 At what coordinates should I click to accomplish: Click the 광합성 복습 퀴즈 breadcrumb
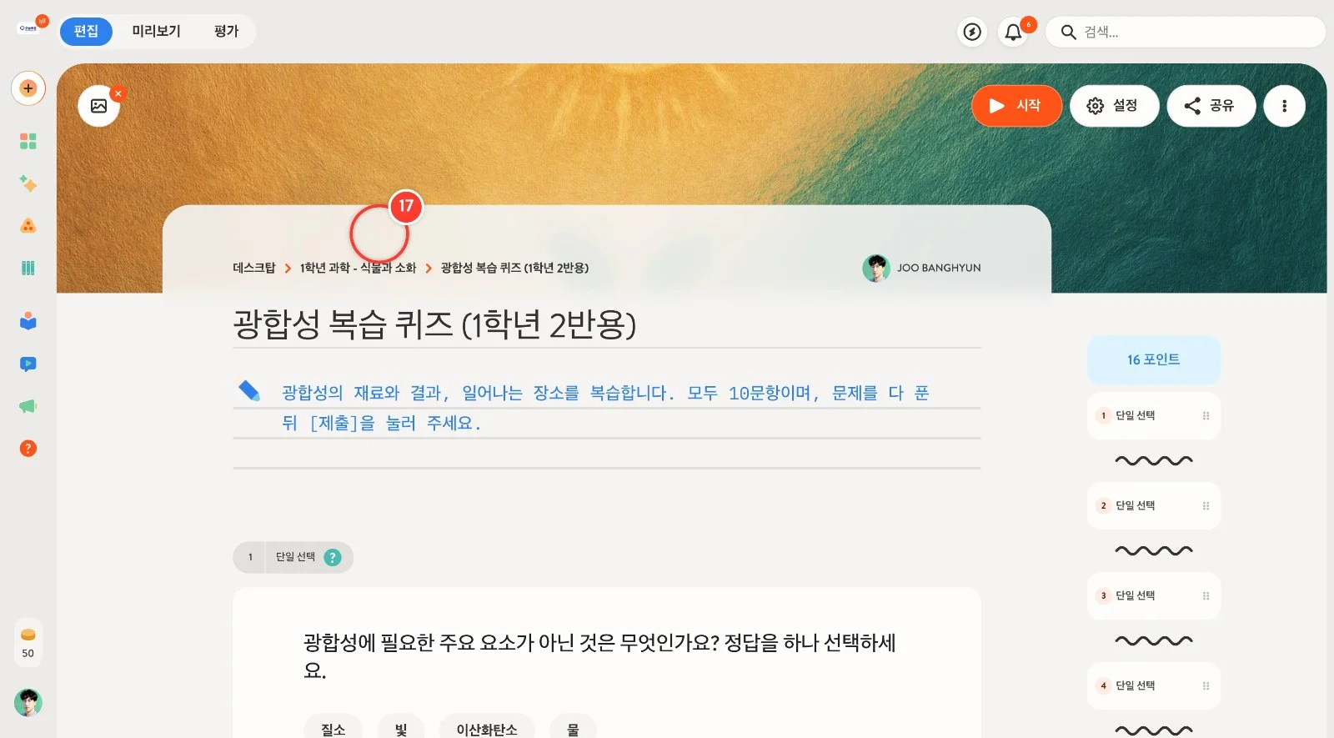coord(514,268)
